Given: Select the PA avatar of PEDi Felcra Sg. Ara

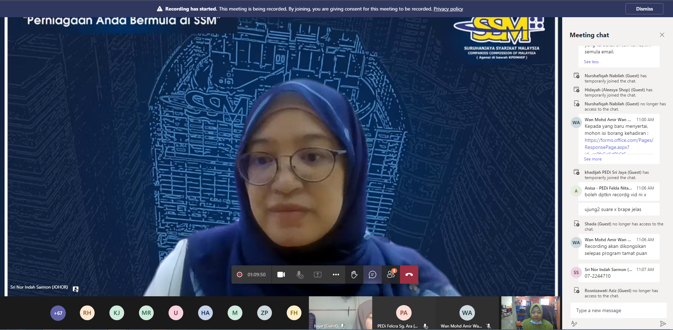Looking at the screenshot, I should [404, 313].
